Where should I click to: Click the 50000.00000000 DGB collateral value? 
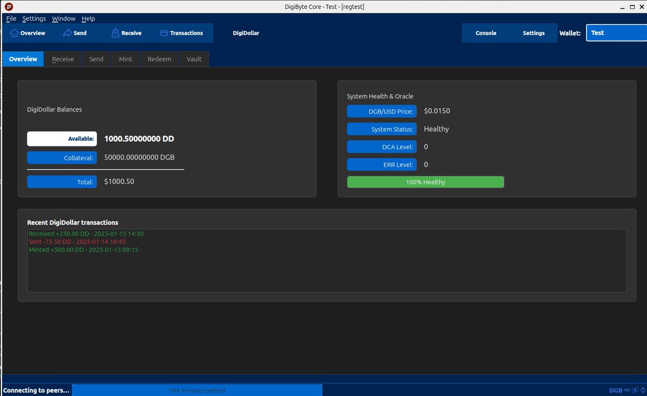[x=139, y=157]
